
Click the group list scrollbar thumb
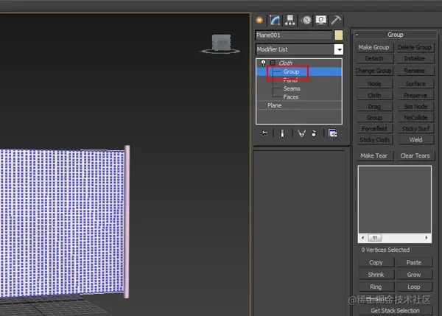coord(375,238)
